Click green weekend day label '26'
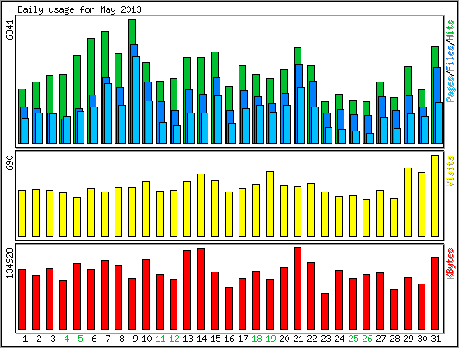Image resolution: width=459 pixels, height=348 pixels. pyautogui.click(x=367, y=339)
